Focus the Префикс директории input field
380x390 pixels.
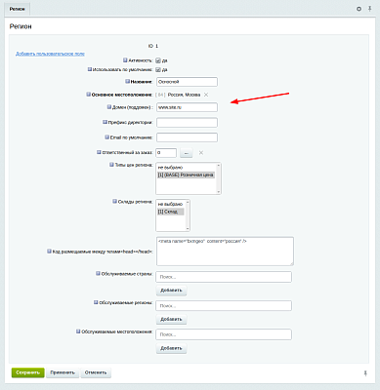[x=187, y=123]
